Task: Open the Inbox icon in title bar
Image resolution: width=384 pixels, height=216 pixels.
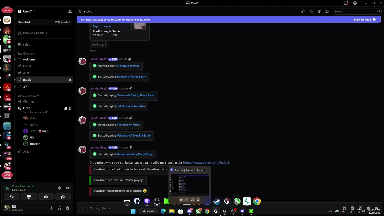Action: click(x=346, y=3)
